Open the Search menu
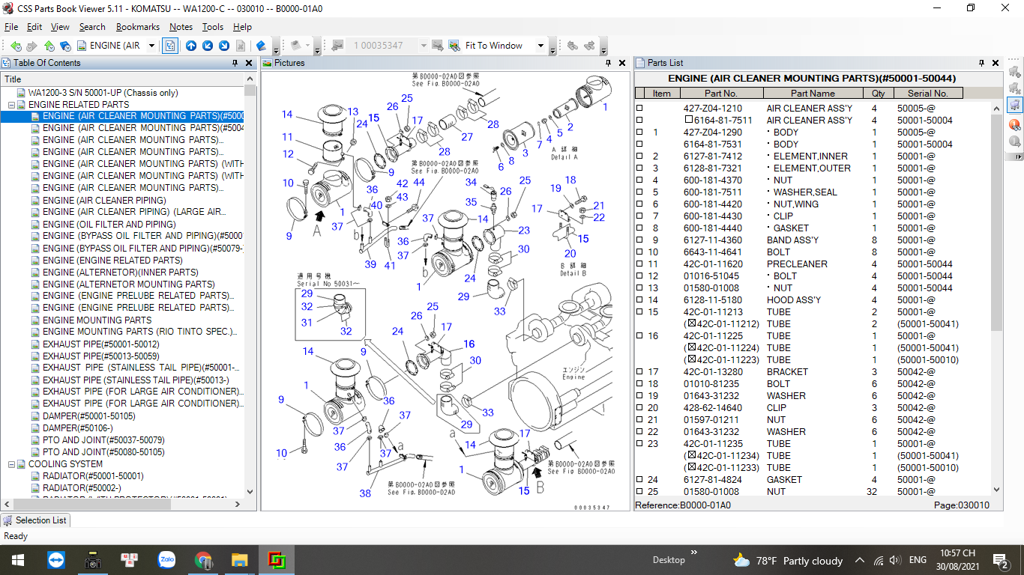The image size is (1024, 575). [x=92, y=27]
